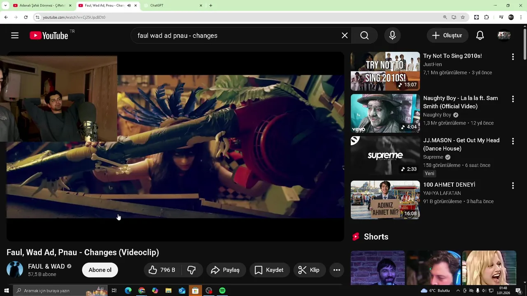Open site information icon beside URL

[37, 17]
